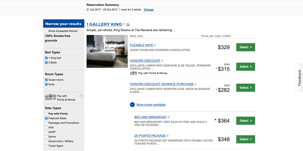Click the no-smoking icon beside 1 Gallery King
303x151 pixels.
pos(128,25)
